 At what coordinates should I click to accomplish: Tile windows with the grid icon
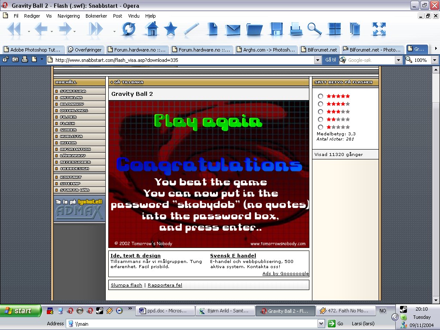click(334, 29)
